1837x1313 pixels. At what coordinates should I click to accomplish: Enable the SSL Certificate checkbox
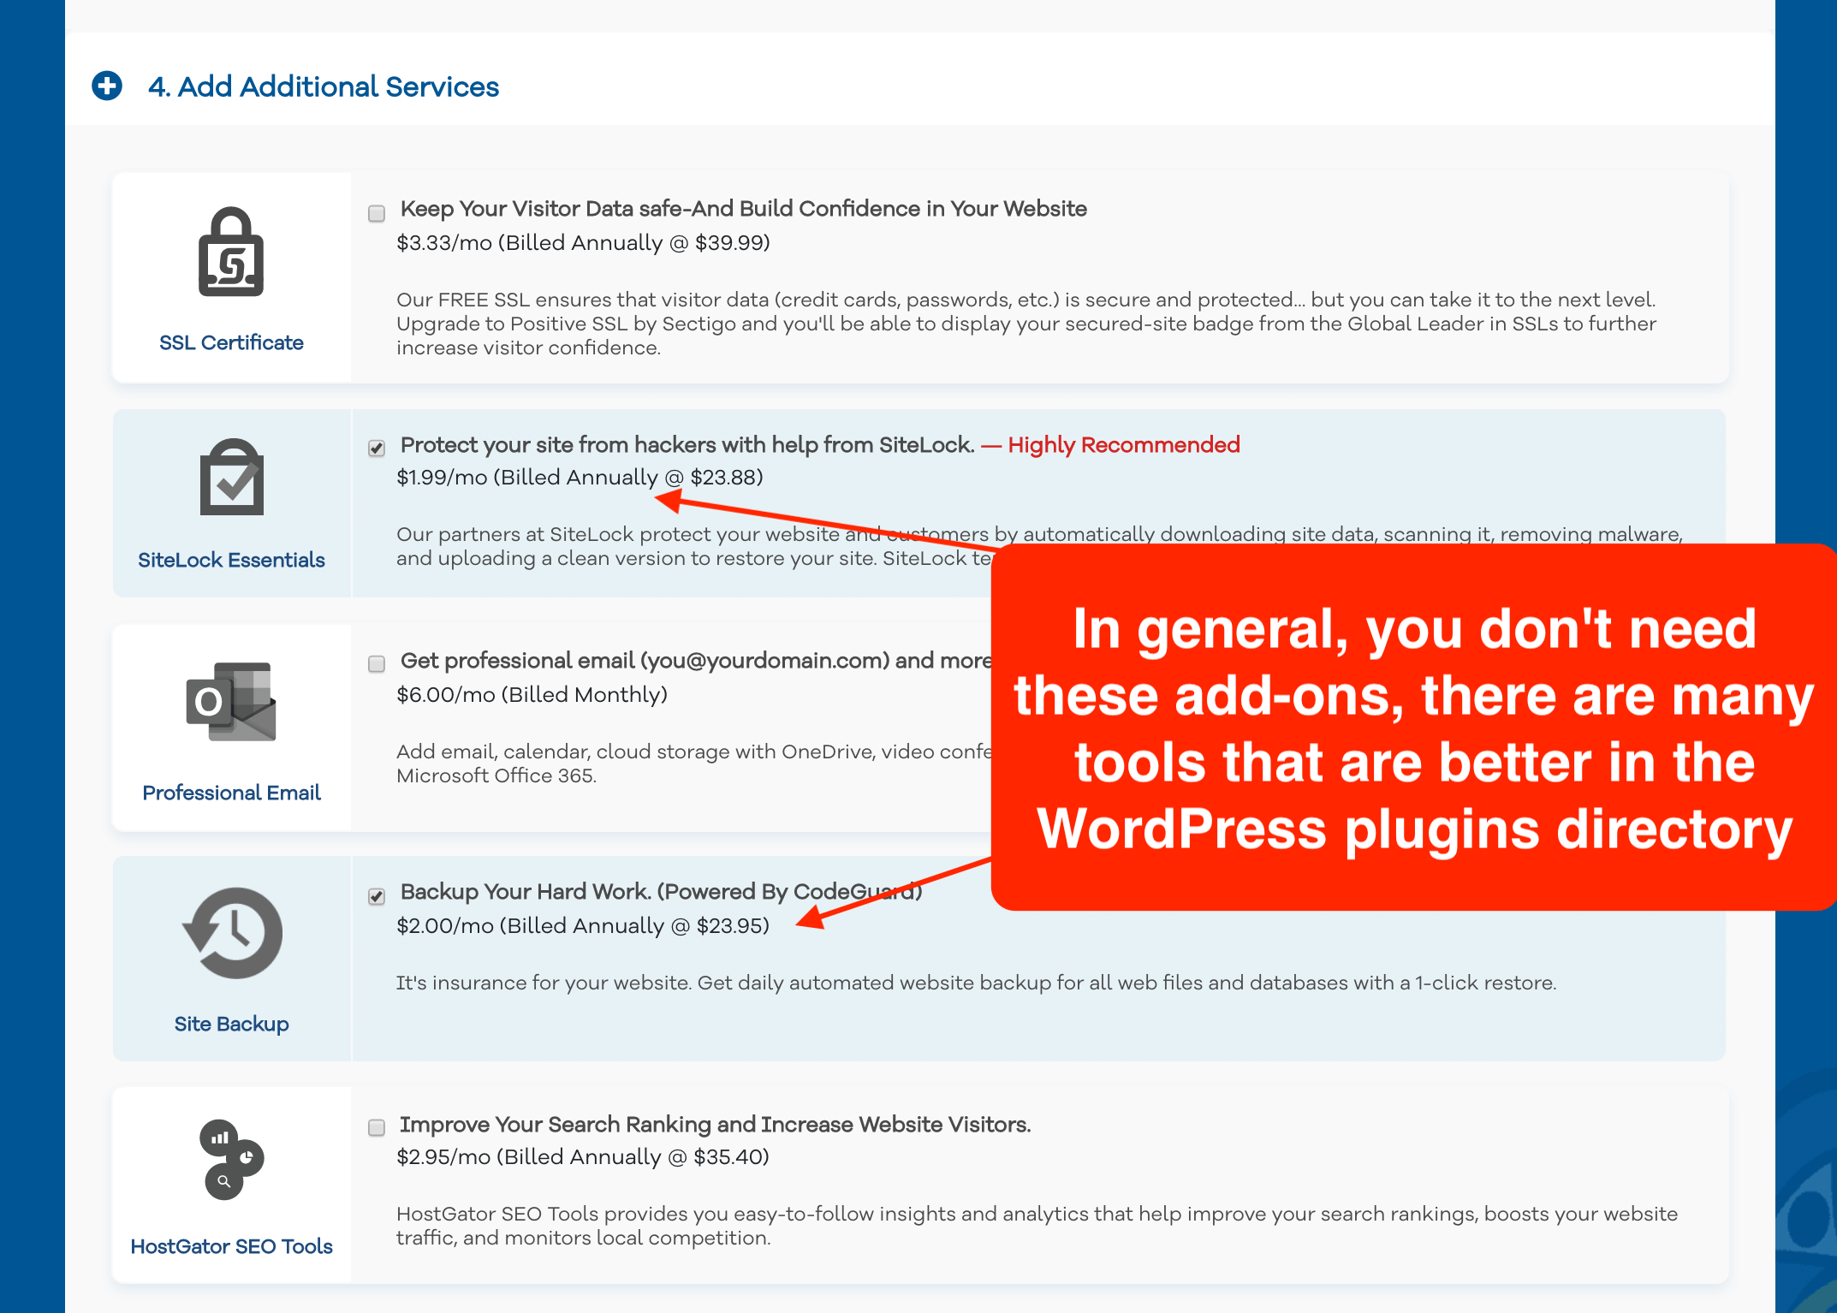point(377,213)
